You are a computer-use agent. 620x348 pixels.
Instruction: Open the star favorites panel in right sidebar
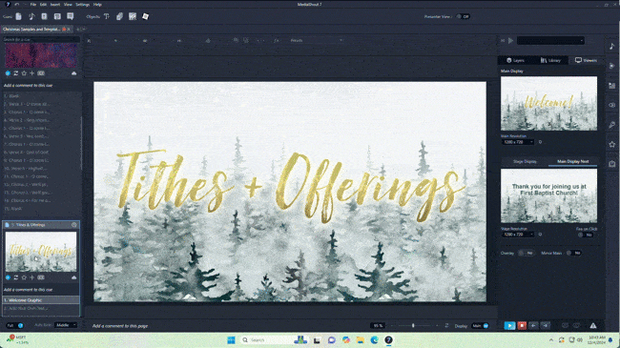pos(611,144)
